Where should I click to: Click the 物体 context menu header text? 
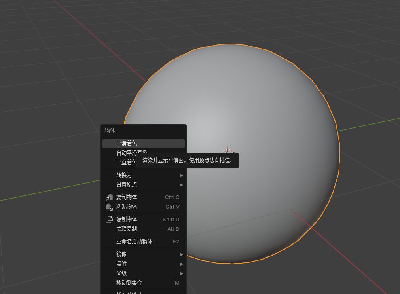[110, 131]
